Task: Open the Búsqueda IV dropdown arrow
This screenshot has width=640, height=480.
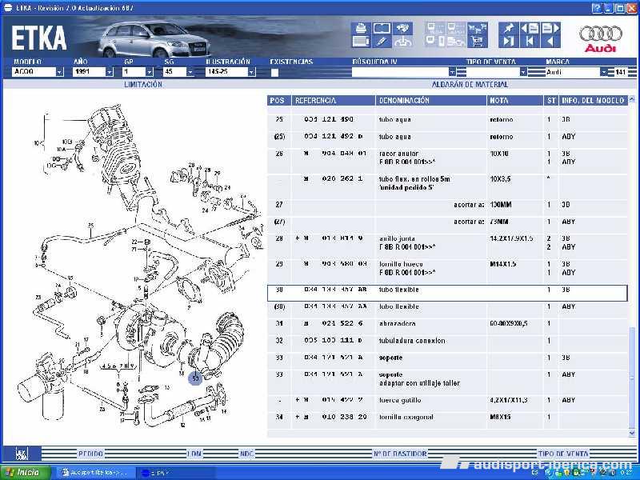Action: coord(452,72)
